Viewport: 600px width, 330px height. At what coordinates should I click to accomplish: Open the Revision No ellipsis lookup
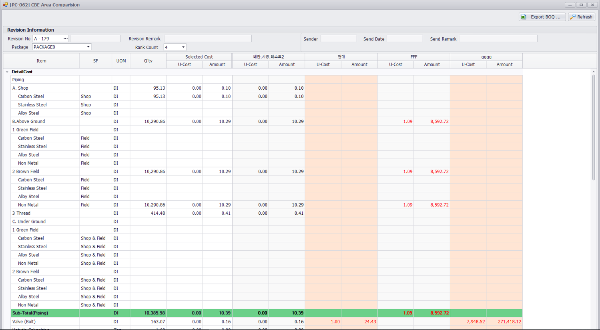pyautogui.click(x=66, y=38)
